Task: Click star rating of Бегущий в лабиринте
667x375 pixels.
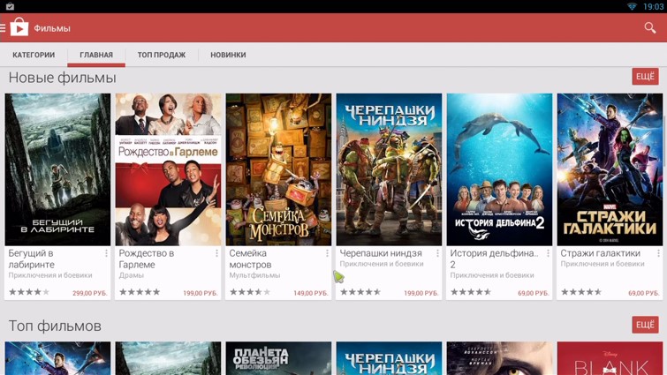Action: (29, 292)
